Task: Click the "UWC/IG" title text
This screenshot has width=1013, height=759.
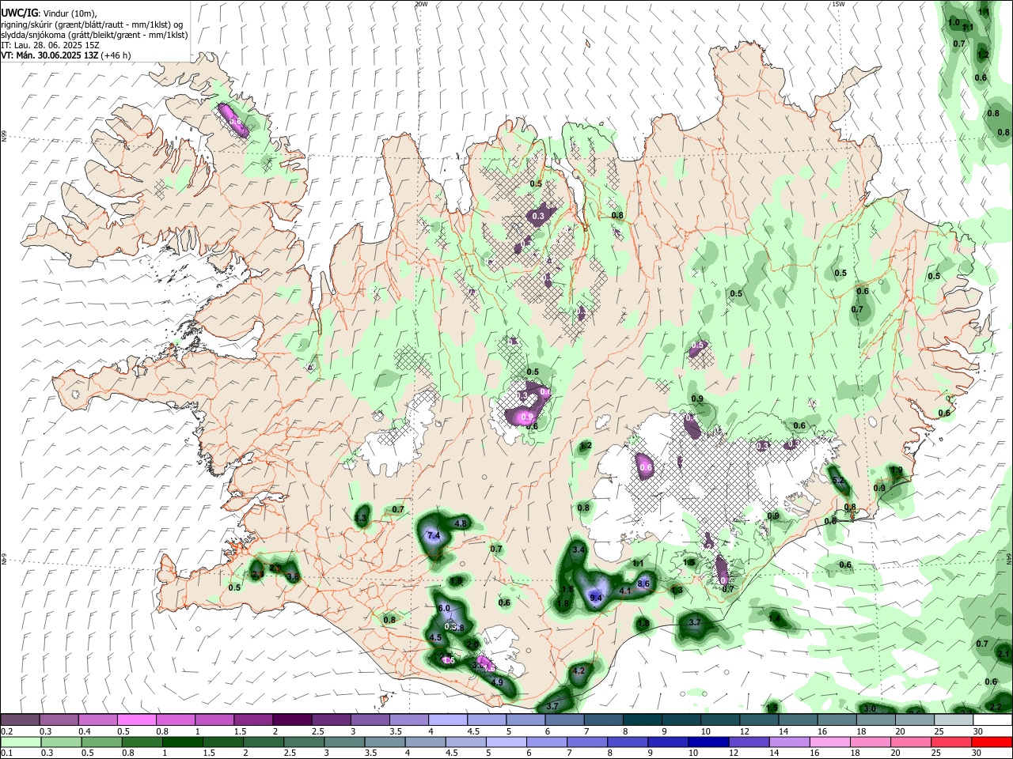Action: tap(19, 13)
